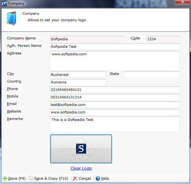191x184 pixels.
Task: Click the Mobile number field
Action: pyautogui.click(x=115, y=97)
